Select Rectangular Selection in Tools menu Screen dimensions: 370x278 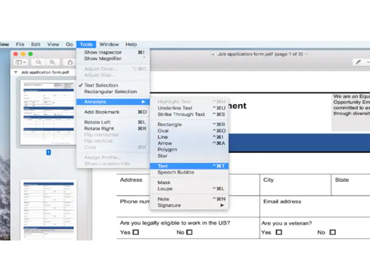point(110,92)
